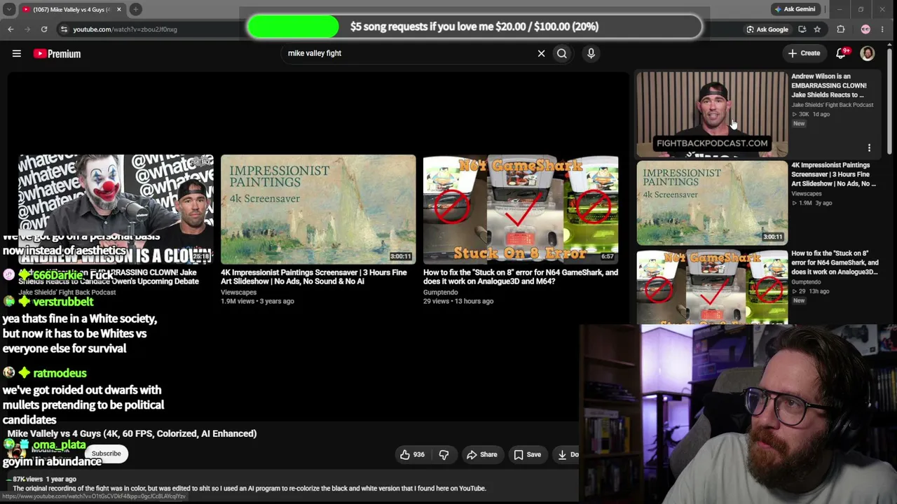Image resolution: width=897 pixels, height=504 pixels.
Task: Open more options for Andrew Wilson sidebar video
Action: click(x=869, y=148)
